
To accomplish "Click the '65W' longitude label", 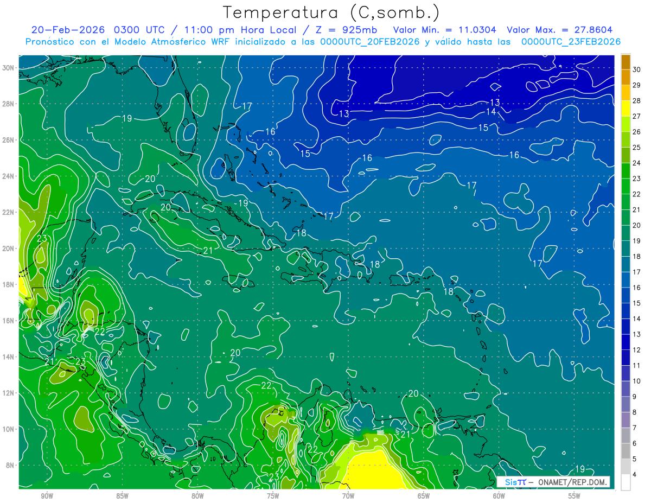I will coord(424,496).
